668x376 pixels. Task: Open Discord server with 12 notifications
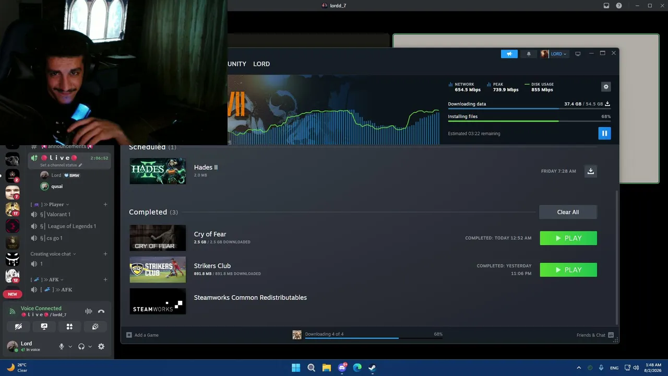point(12,275)
